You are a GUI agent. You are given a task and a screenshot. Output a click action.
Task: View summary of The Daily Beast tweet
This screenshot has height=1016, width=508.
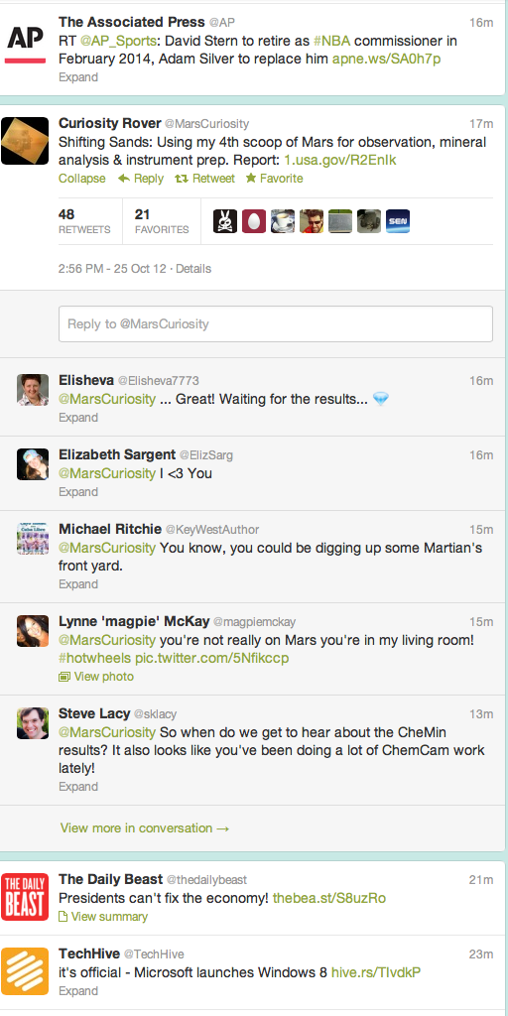(x=103, y=916)
